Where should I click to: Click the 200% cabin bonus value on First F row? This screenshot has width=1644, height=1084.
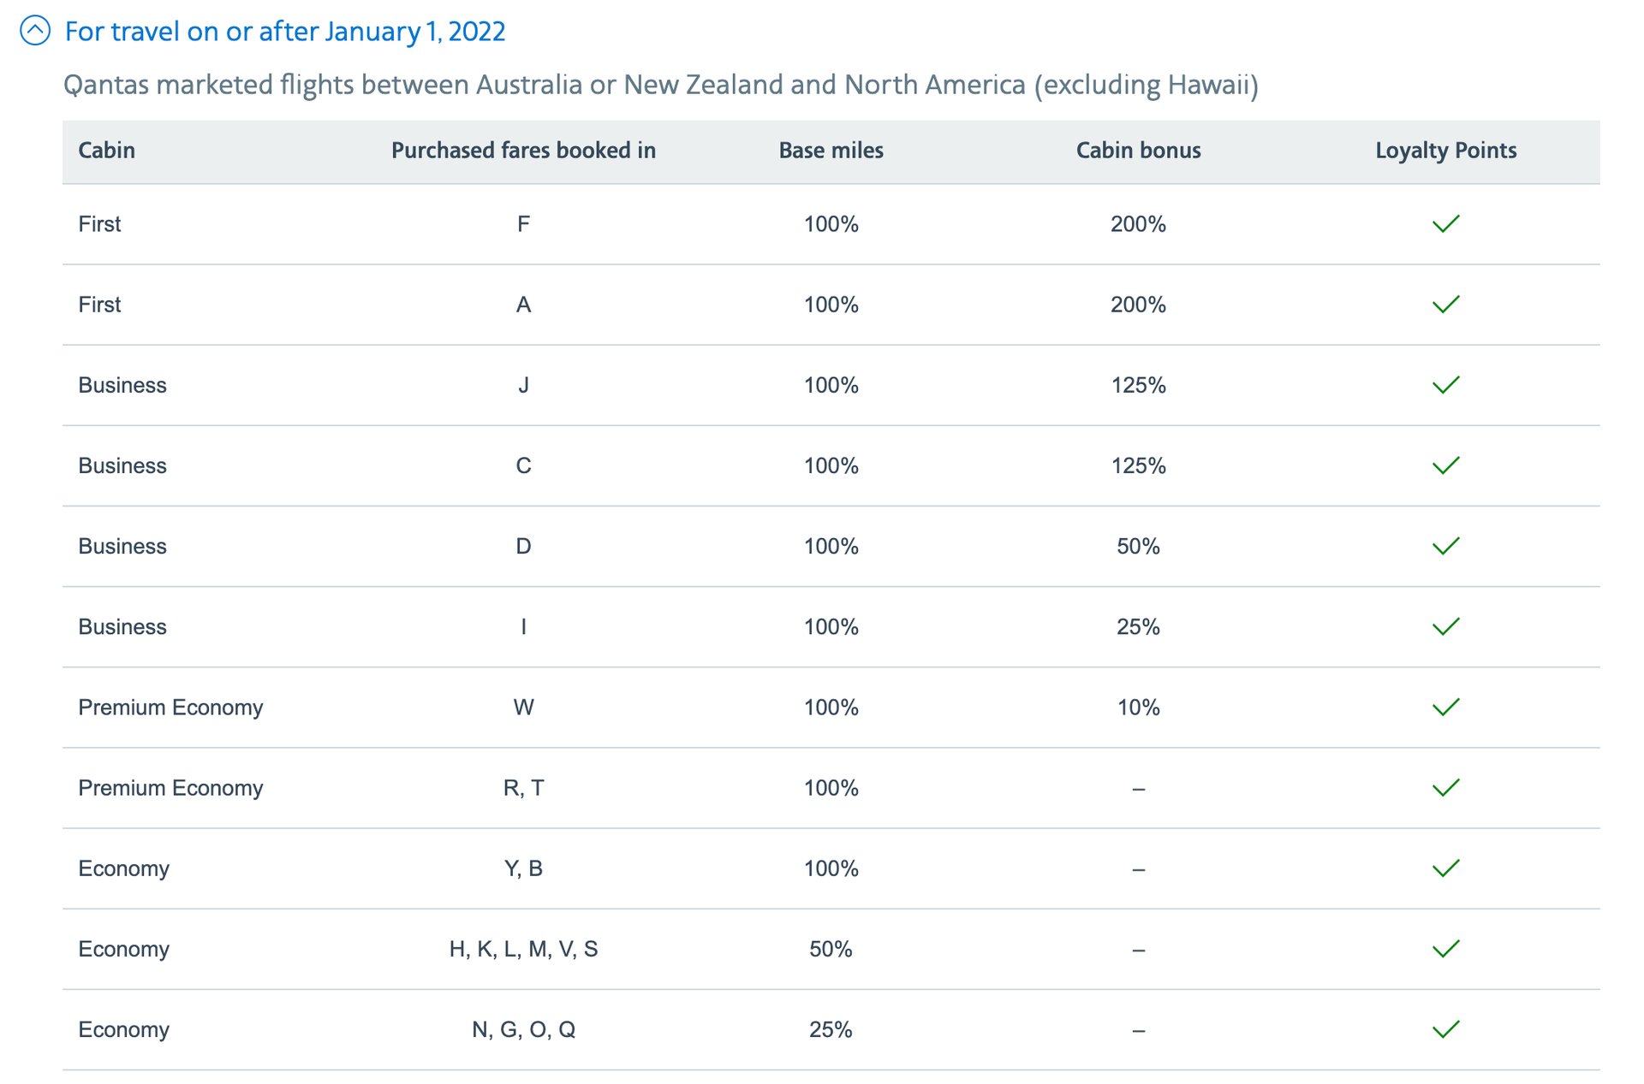(1137, 223)
